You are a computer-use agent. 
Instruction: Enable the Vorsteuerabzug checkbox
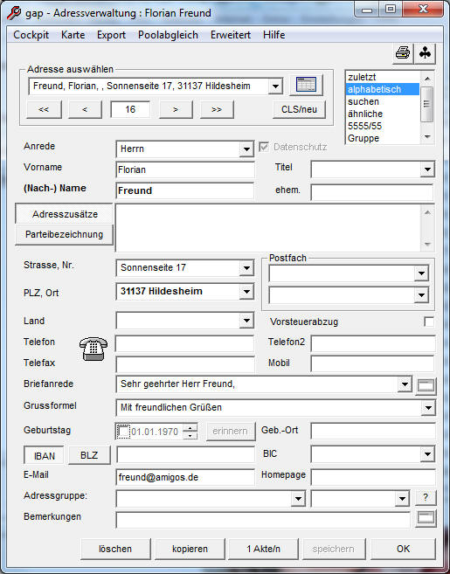[429, 322]
